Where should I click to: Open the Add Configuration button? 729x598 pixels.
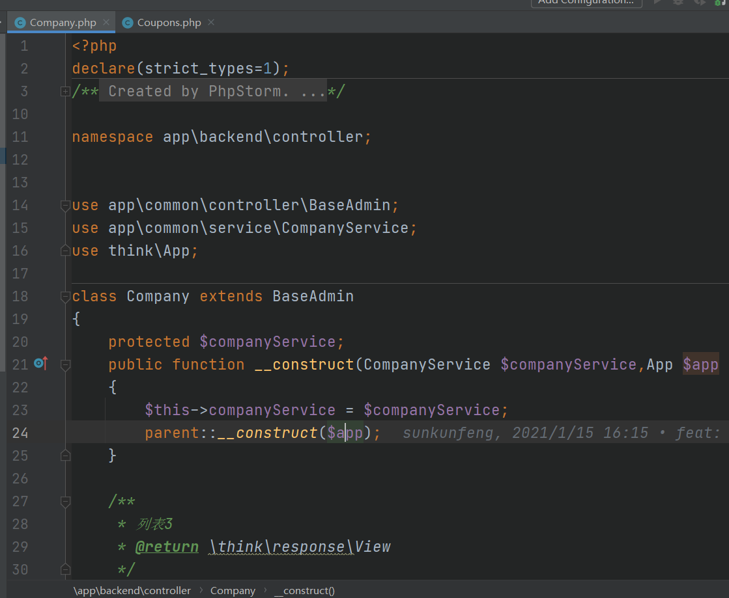586,3
